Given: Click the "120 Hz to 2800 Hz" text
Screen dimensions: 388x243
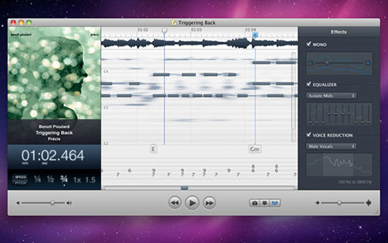Looking at the screenshot, I should (355, 182).
